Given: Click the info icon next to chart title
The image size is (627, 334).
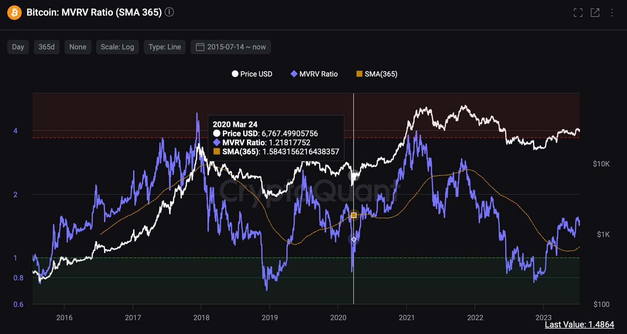Looking at the screenshot, I should click(169, 12).
